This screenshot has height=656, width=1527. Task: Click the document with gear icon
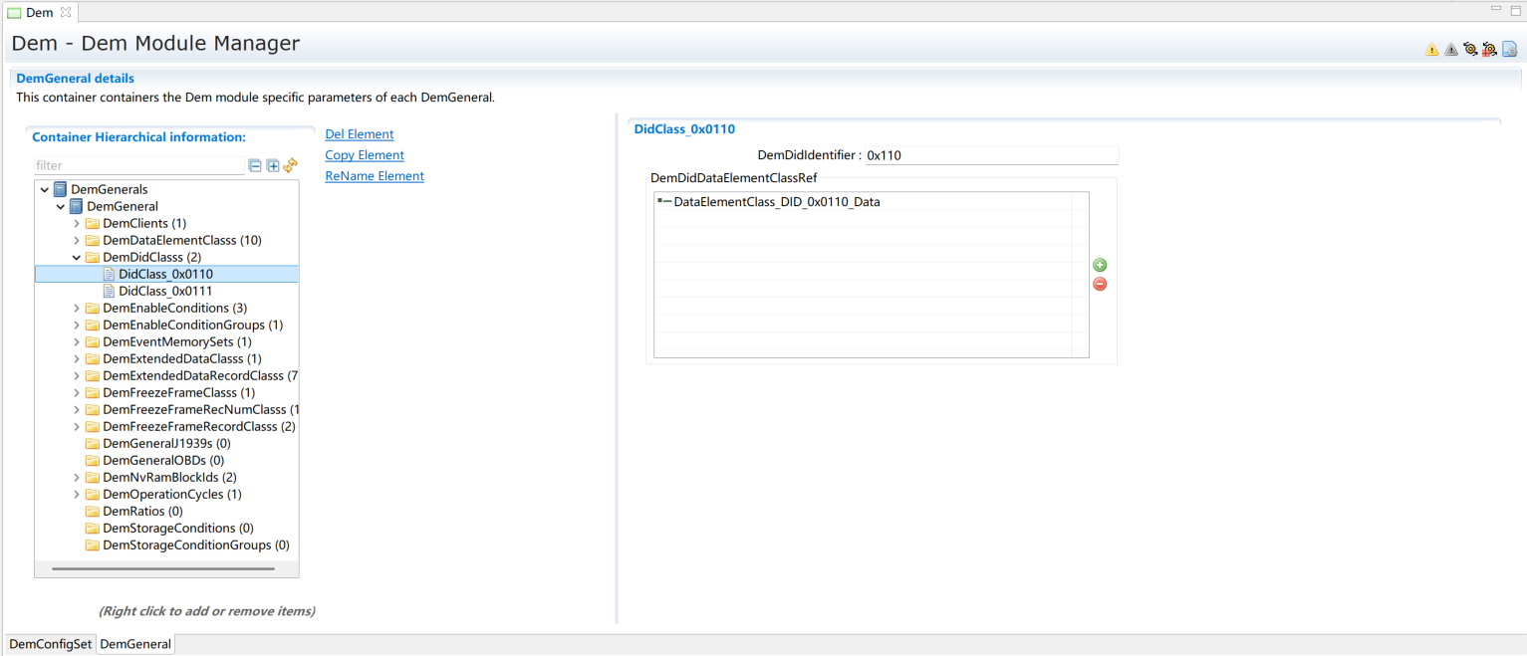(x=1509, y=50)
